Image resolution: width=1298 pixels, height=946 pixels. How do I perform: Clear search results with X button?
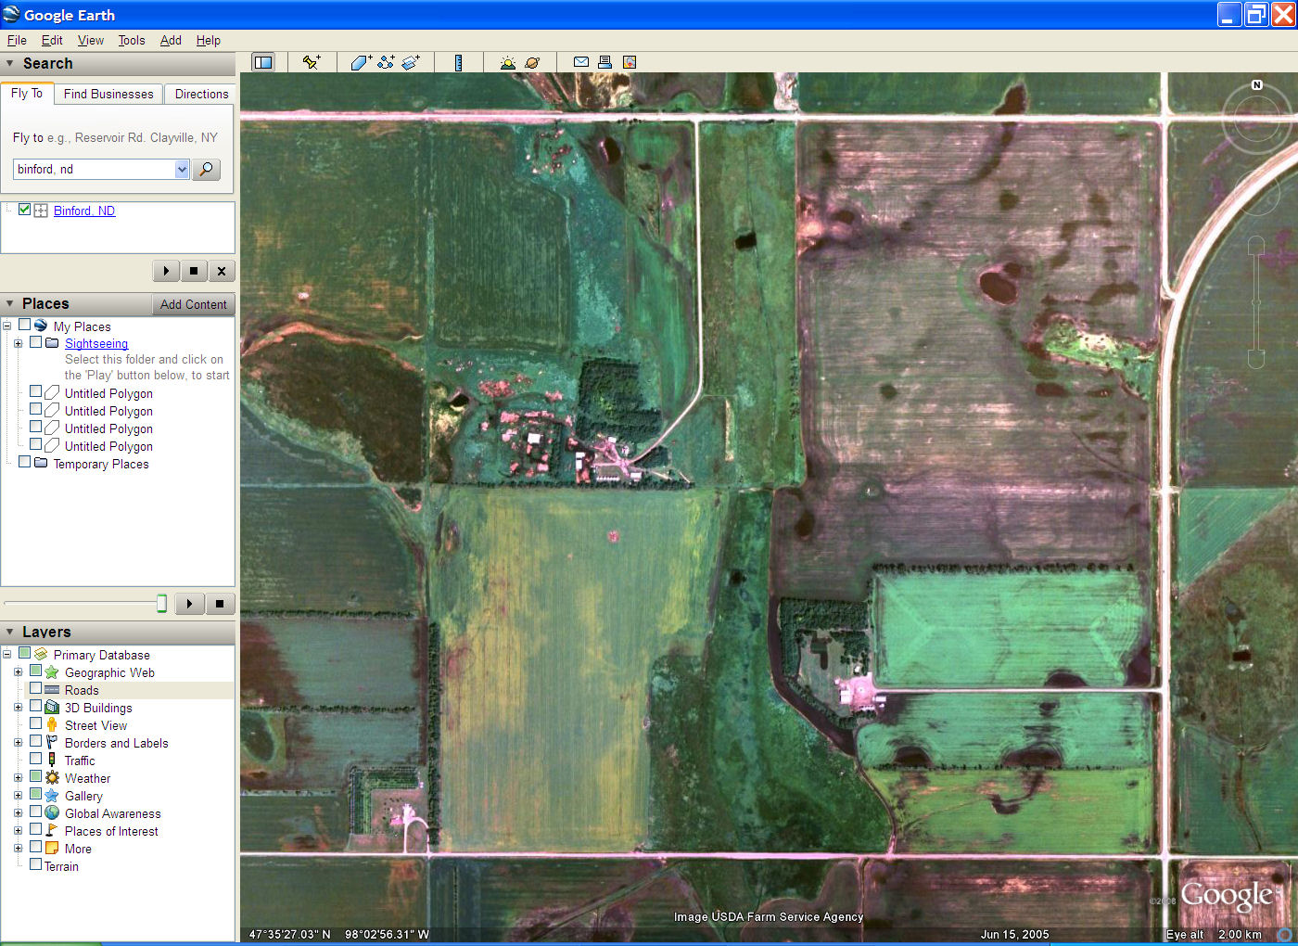pyautogui.click(x=222, y=271)
